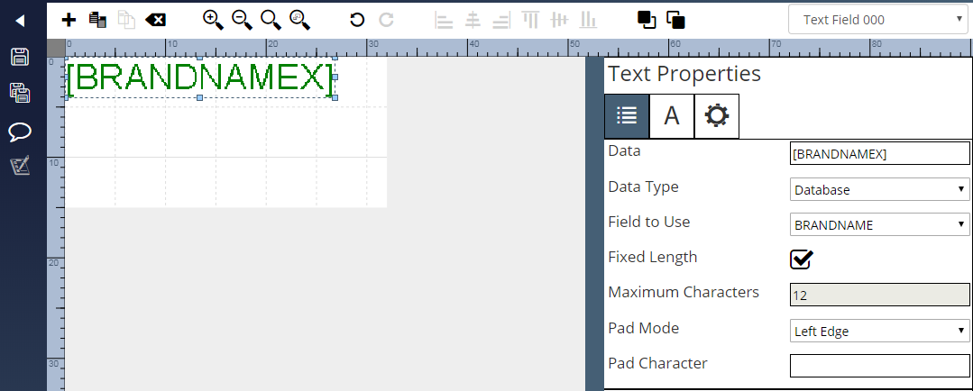Click the Pad Mode label

coord(644,328)
